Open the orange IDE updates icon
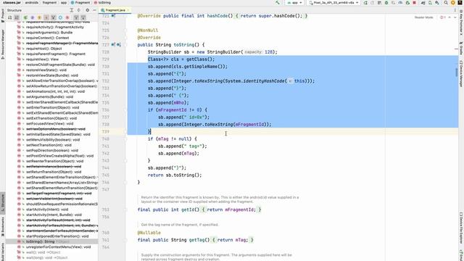This screenshot has height=261, width=464. point(452,3)
